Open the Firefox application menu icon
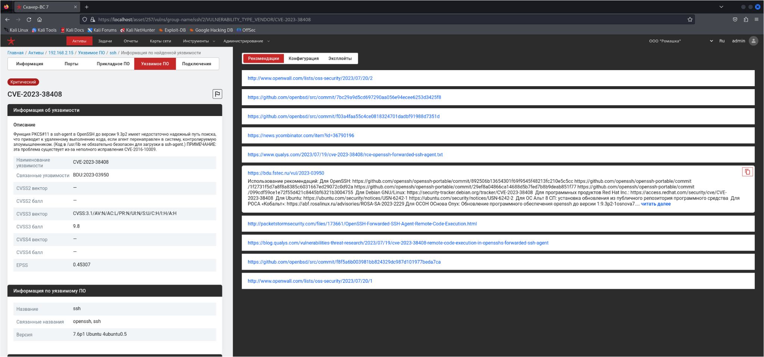Viewport: 764px width, 357px height. click(x=757, y=19)
